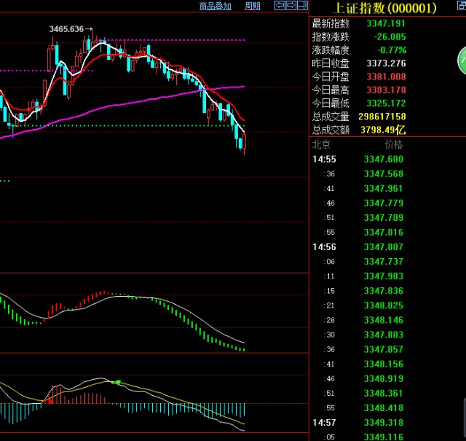Click the last red candlestick on the chart
This screenshot has width=466, height=441.
click(245, 142)
